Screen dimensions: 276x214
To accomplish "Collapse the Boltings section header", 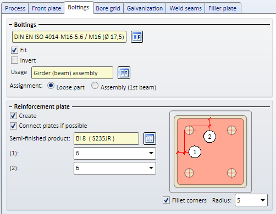I will (x=10, y=25).
